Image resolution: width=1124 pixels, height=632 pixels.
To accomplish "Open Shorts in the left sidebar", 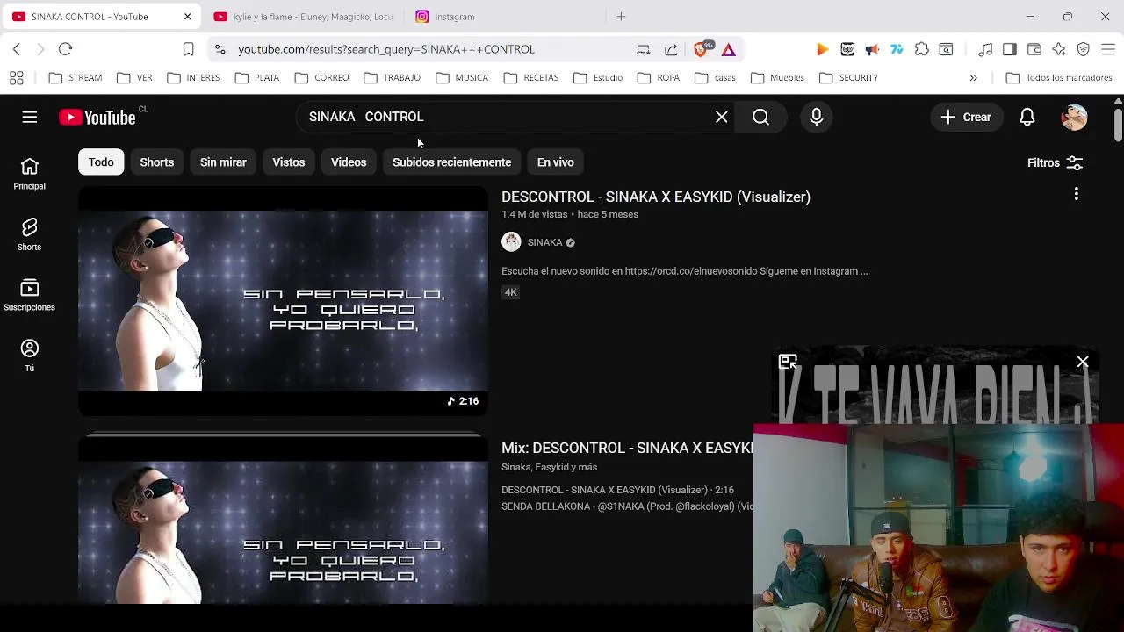I will [29, 234].
